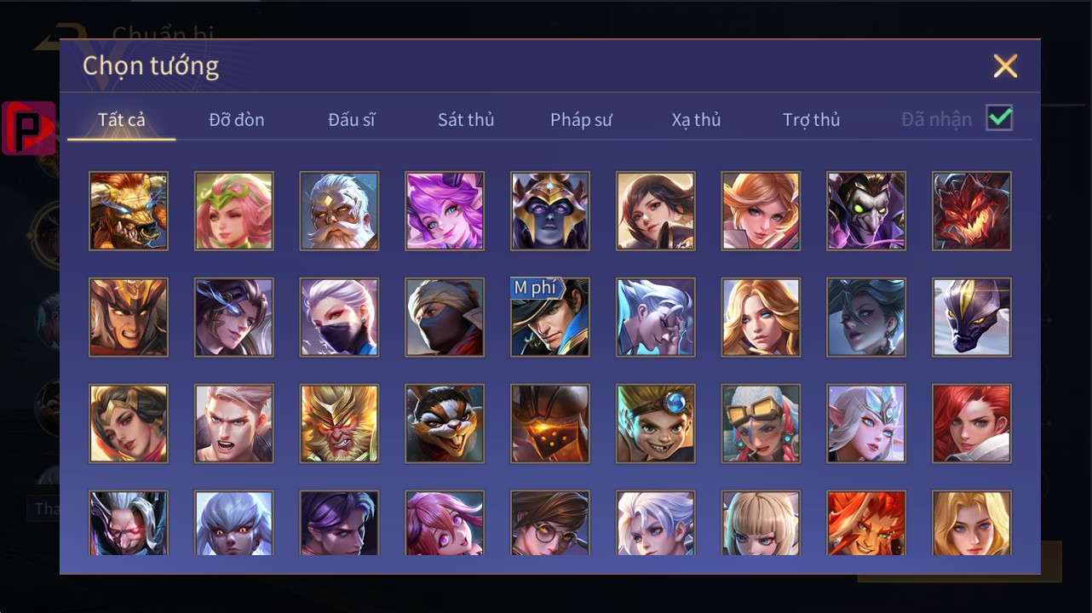Show the Sát thủ heroes tab

coord(466,120)
